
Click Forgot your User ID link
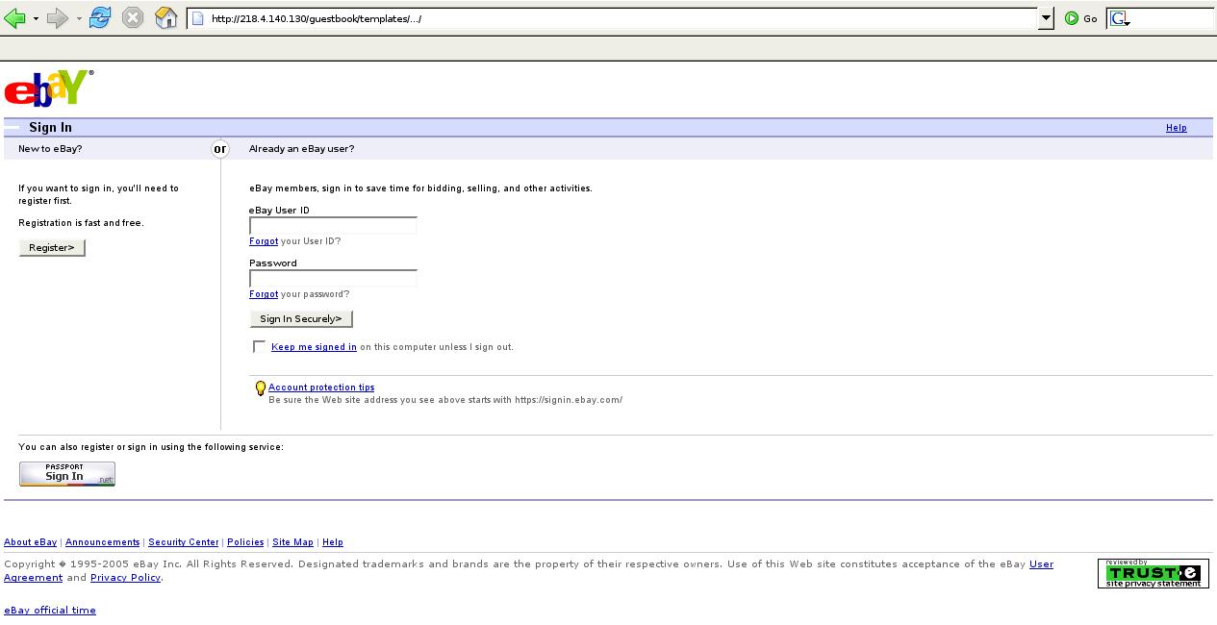coord(264,241)
